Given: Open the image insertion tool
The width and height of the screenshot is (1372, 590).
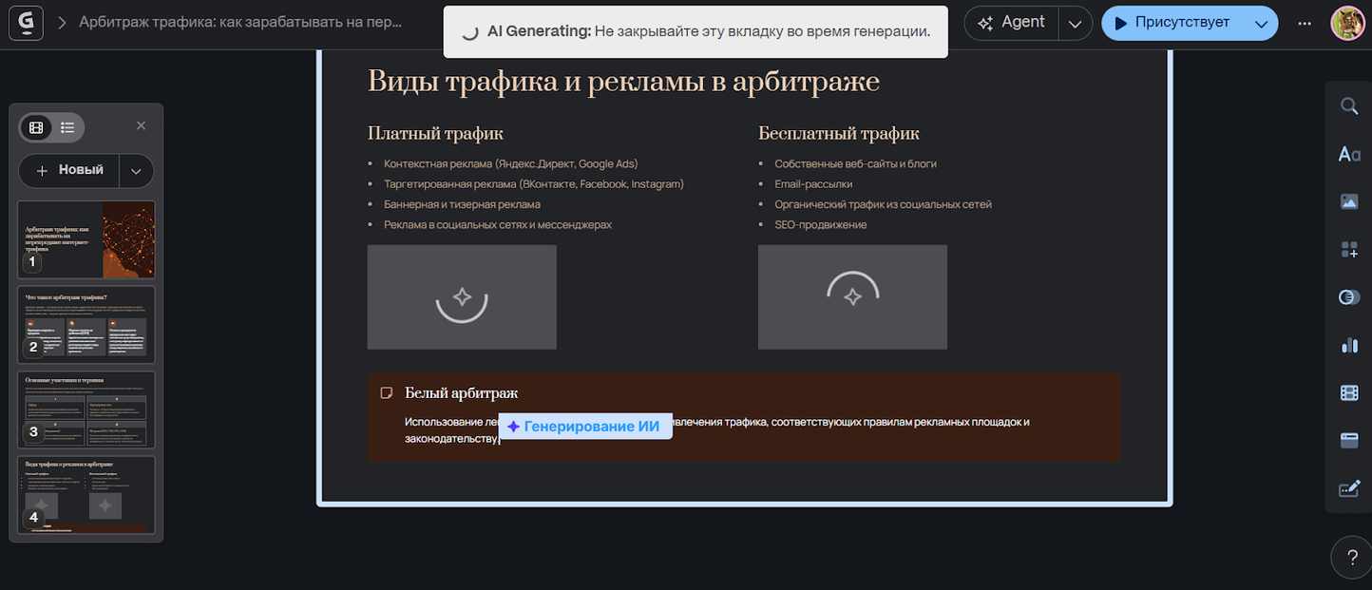Looking at the screenshot, I should (1349, 201).
